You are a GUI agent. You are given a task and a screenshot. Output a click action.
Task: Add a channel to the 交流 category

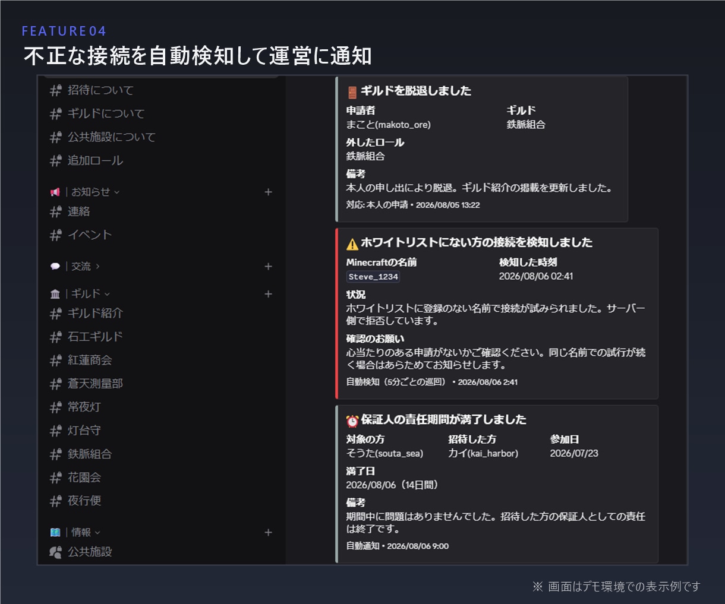tap(268, 267)
